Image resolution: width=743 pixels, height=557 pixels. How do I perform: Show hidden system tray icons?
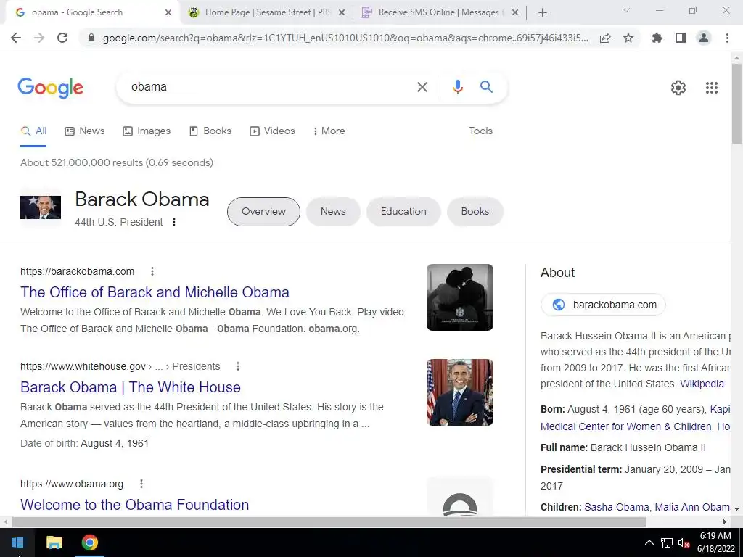(x=649, y=542)
